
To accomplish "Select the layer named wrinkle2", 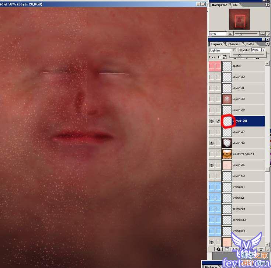I will coord(238,198).
